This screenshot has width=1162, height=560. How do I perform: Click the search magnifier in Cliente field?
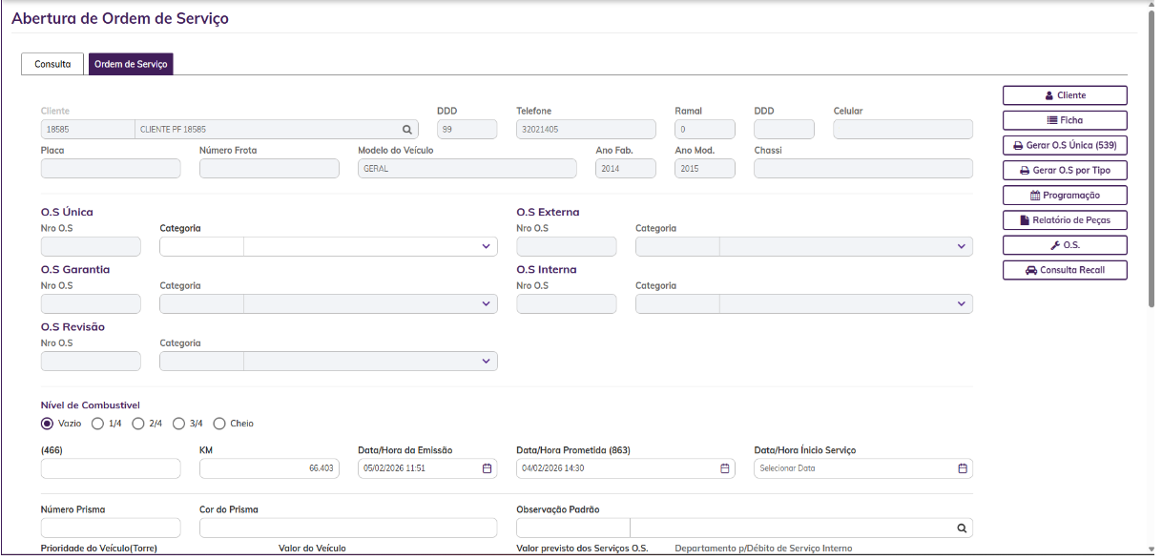click(x=406, y=129)
